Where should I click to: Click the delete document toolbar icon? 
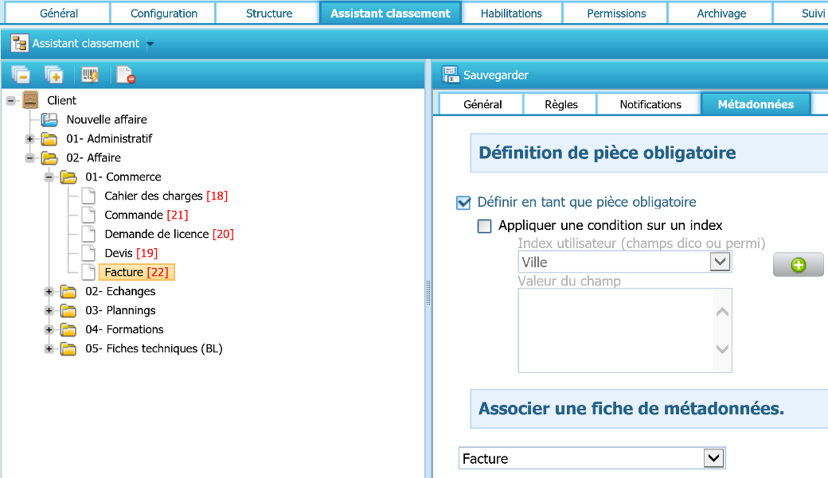pos(125,75)
